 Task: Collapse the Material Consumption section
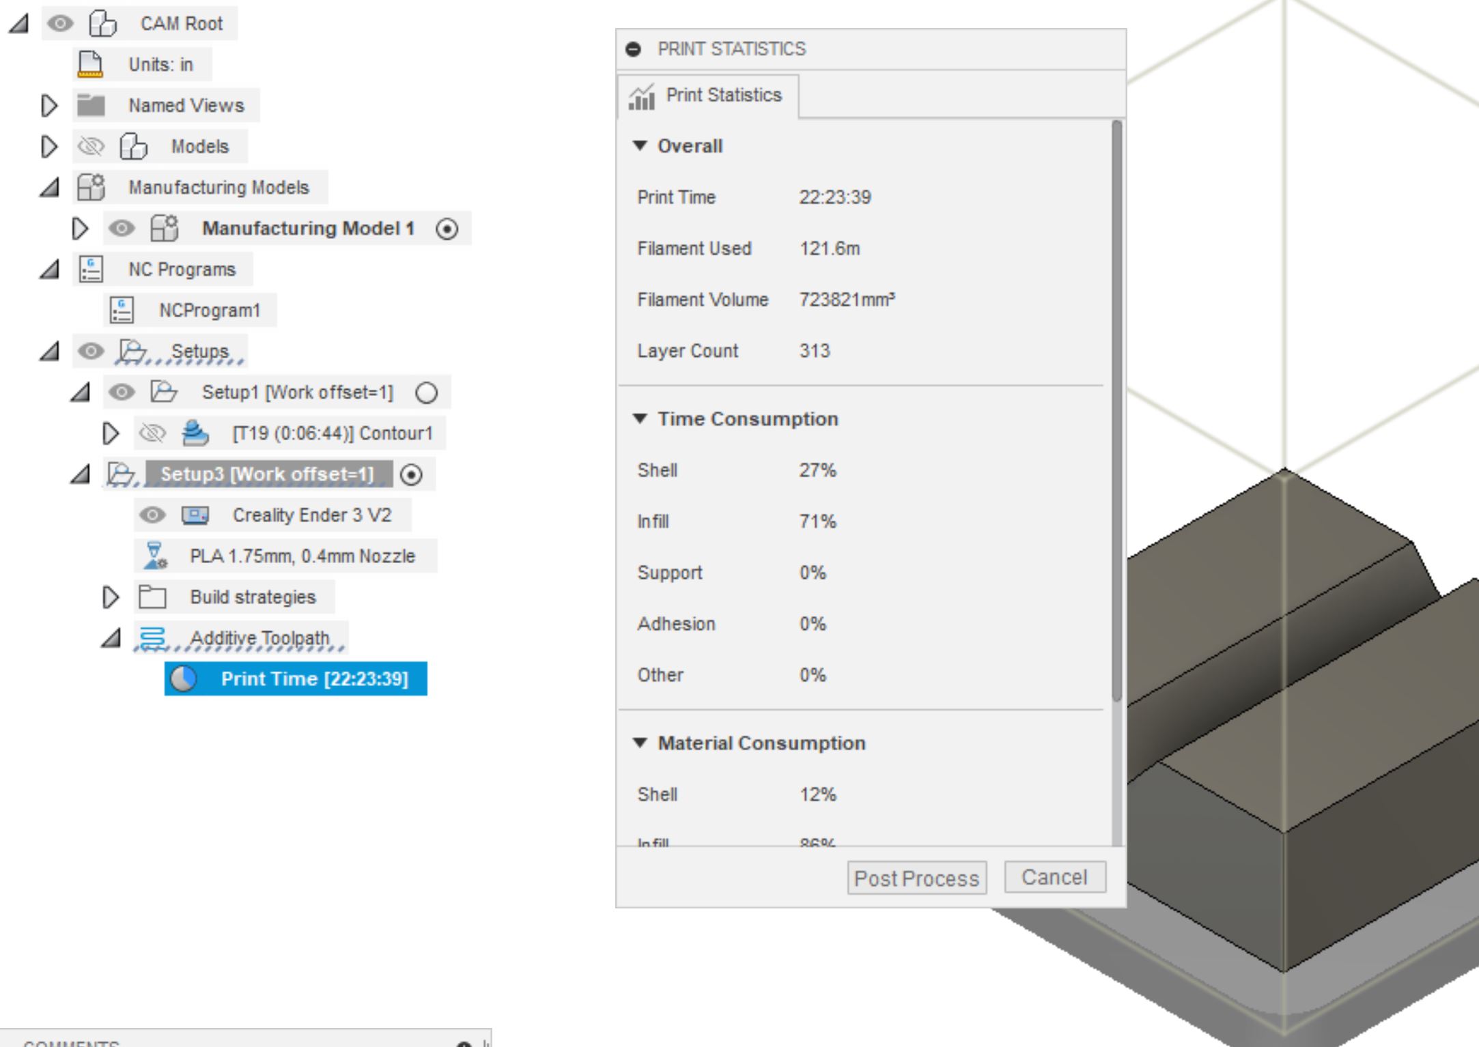(640, 743)
